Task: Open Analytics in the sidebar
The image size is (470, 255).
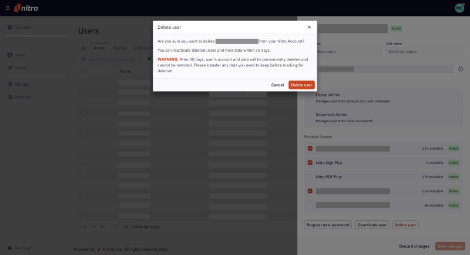Action: (x=22, y=97)
